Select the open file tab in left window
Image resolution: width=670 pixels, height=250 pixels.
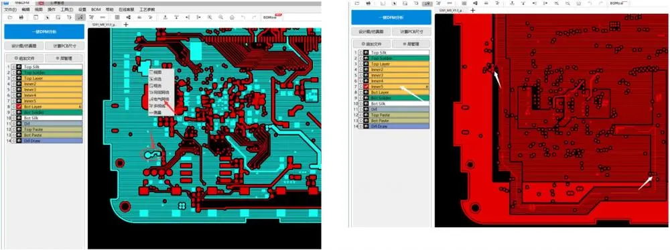pos(105,25)
